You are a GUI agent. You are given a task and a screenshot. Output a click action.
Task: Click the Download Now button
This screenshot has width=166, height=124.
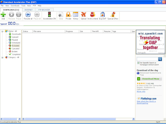click(x=149, y=79)
